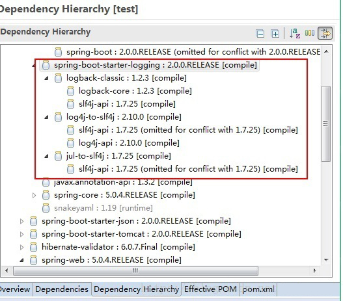Click the Collapse All toolbar icon
Viewport: 343px width, 301px height.
point(260,34)
